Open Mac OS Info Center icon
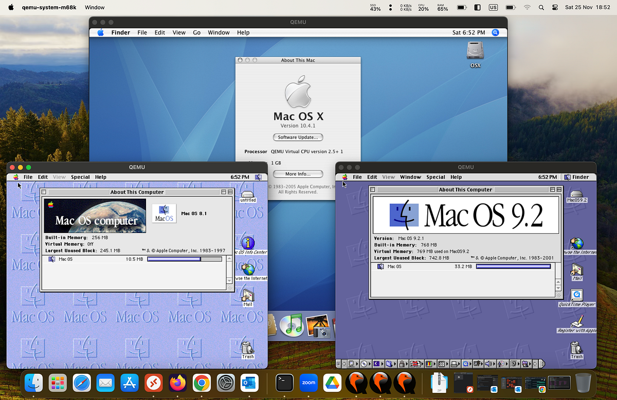 click(x=248, y=245)
